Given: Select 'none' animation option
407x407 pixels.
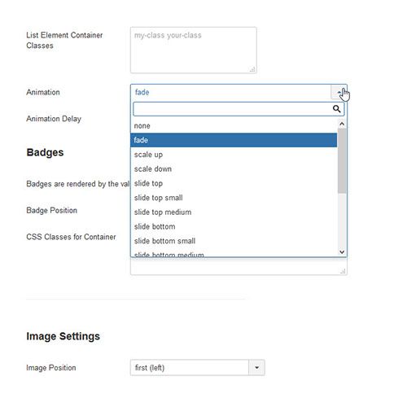Looking at the screenshot, I should point(234,126).
